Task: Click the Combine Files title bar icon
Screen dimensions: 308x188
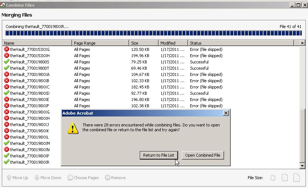Action: pos(3,5)
